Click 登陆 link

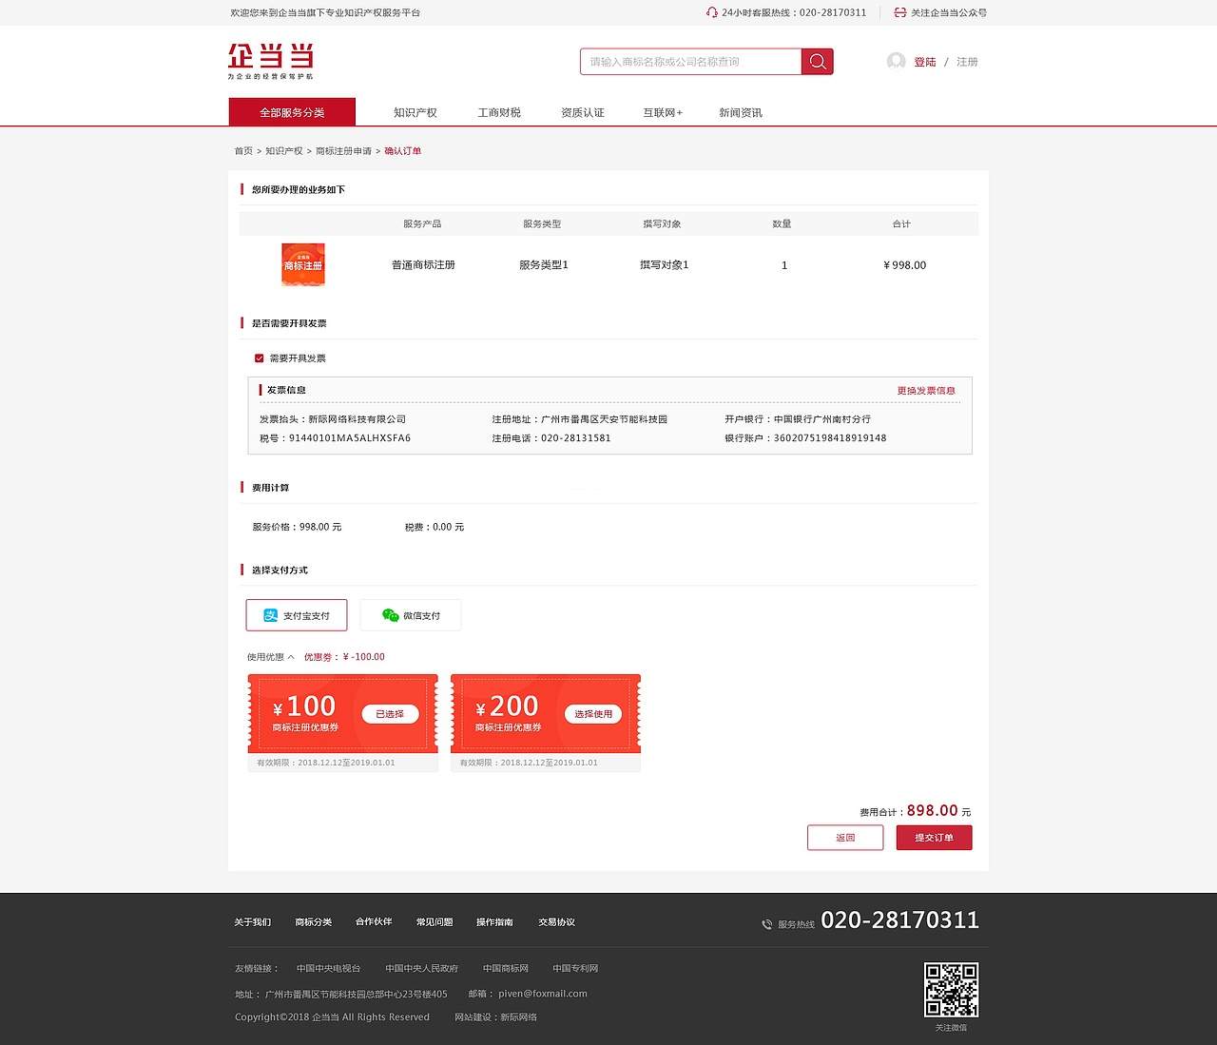tap(925, 62)
